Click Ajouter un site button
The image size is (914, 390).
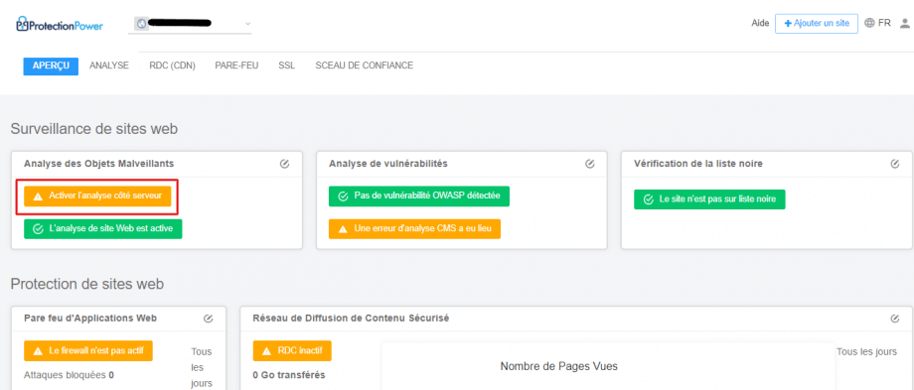pyautogui.click(x=816, y=23)
